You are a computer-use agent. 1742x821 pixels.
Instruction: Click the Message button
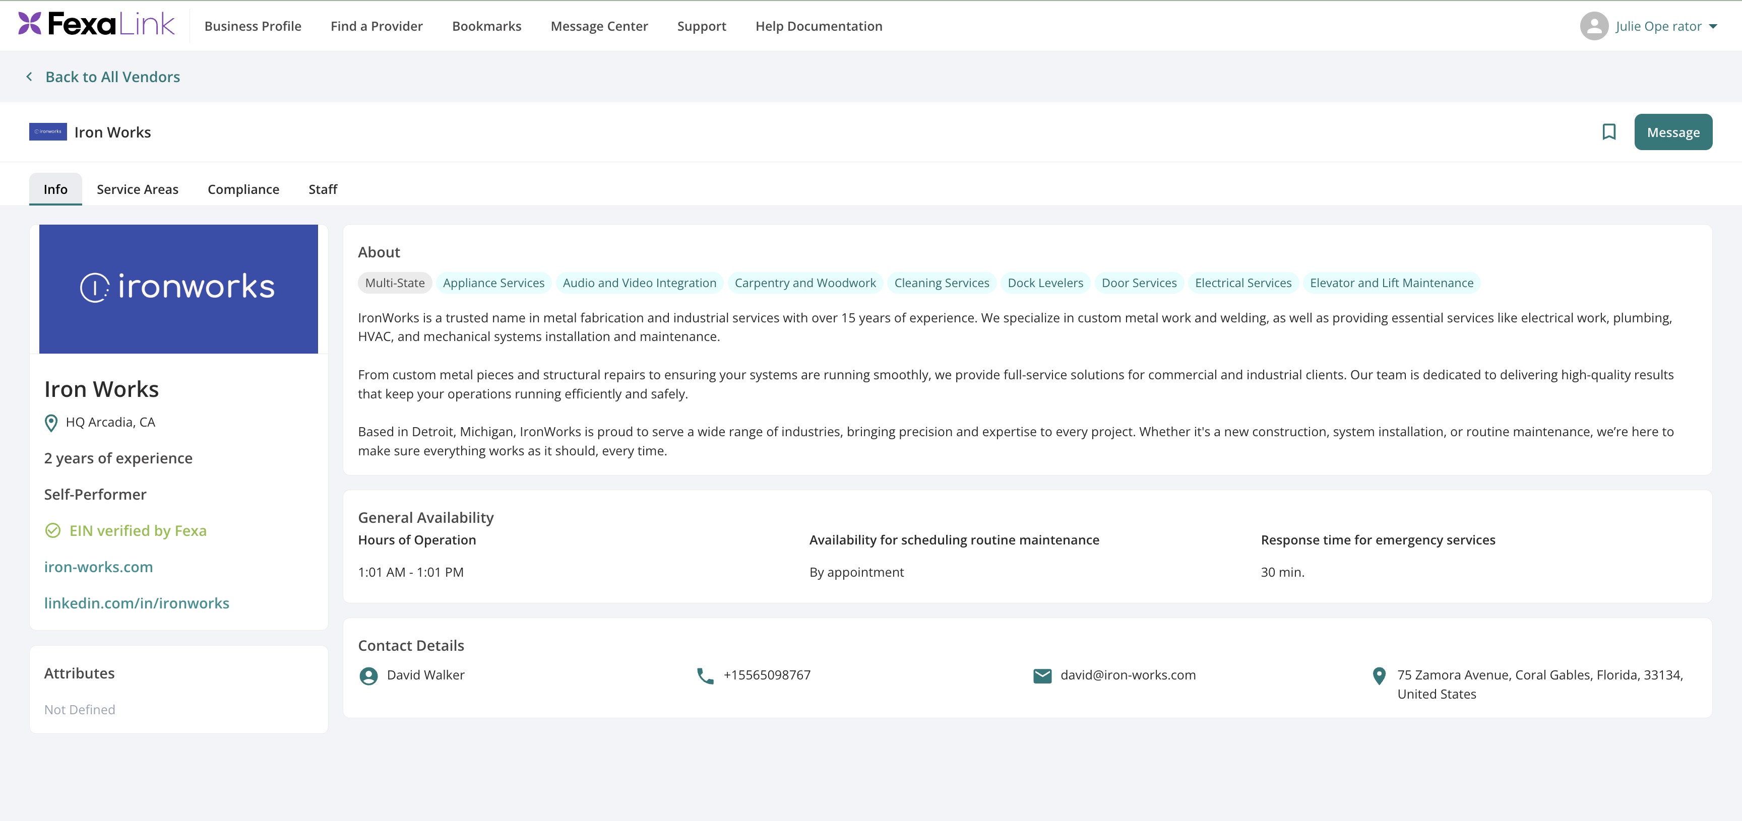coord(1673,132)
